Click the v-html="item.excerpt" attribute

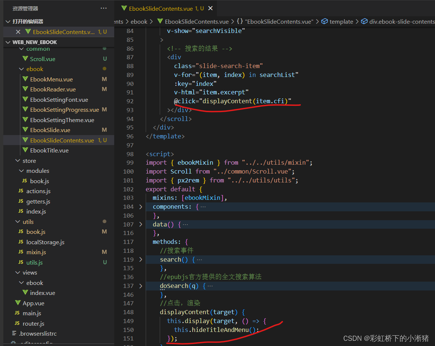(x=211, y=92)
